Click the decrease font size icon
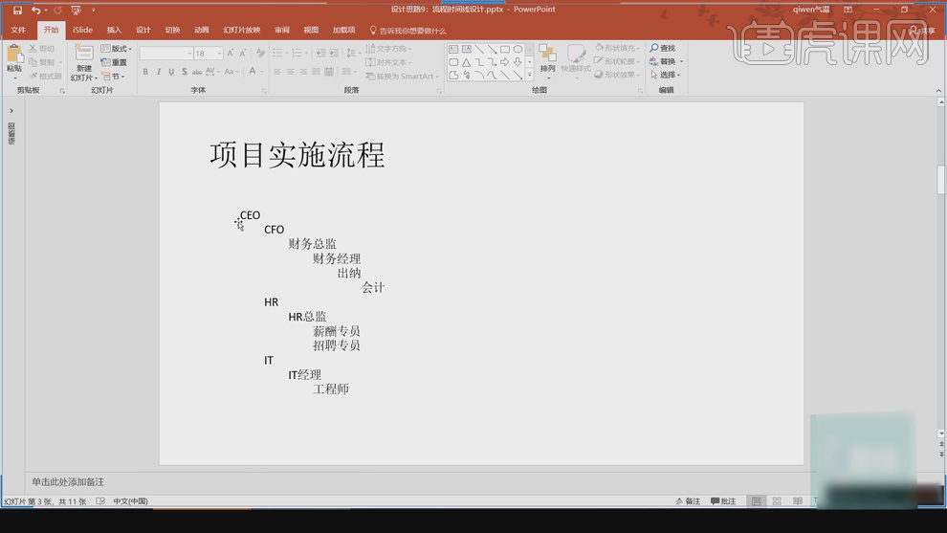The image size is (947, 533). (x=243, y=54)
